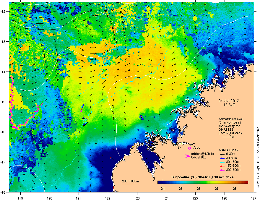Click the '0.5m/s (1kt 24h)' scale text
The width and height of the screenshot is (260, 201).
[x=230, y=133]
